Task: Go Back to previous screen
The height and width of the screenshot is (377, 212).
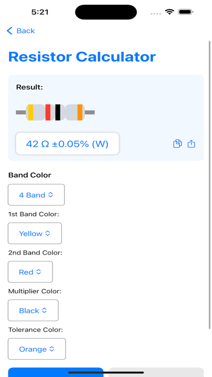Action: [x=21, y=31]
